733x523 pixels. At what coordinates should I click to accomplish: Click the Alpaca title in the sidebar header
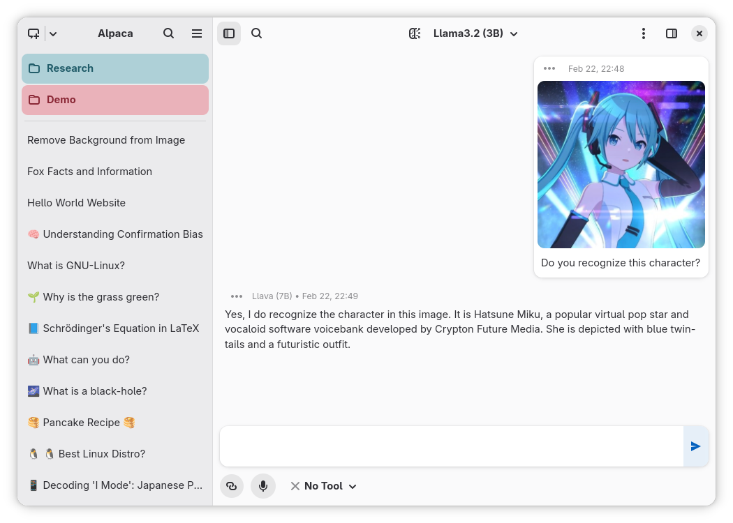115,33
